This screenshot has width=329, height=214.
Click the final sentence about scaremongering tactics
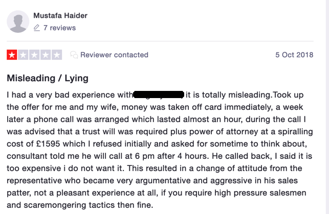(x=80, y=205)
